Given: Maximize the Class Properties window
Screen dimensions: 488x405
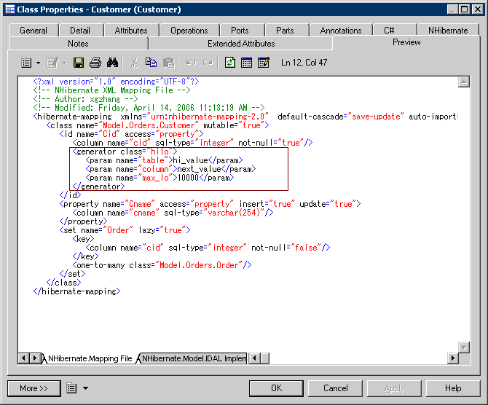Looking at the screenshot, I should (465, 9).
